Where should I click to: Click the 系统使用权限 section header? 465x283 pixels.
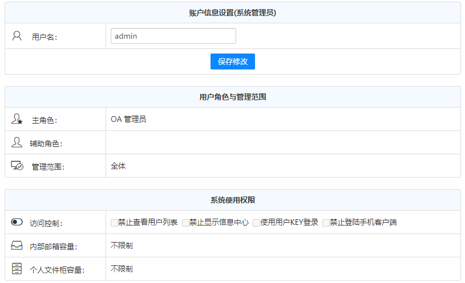tap(232, 200)
